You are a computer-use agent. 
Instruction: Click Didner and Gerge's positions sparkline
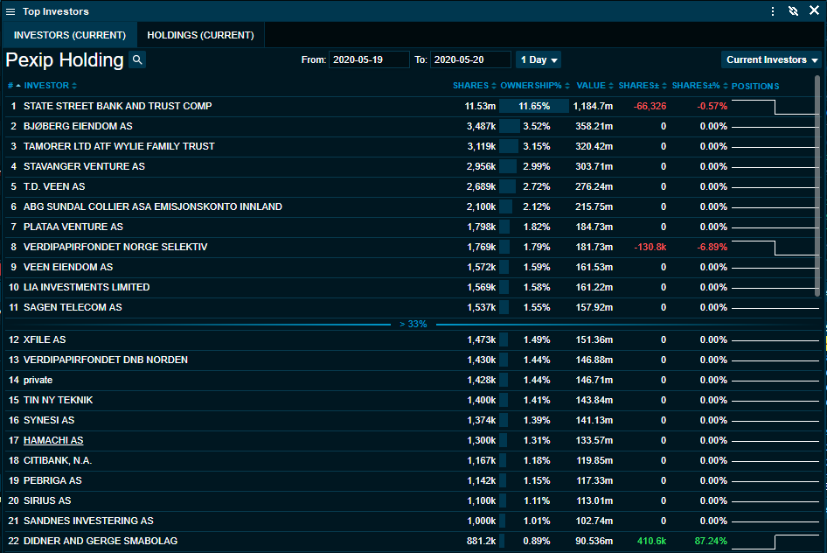[775, 542]
